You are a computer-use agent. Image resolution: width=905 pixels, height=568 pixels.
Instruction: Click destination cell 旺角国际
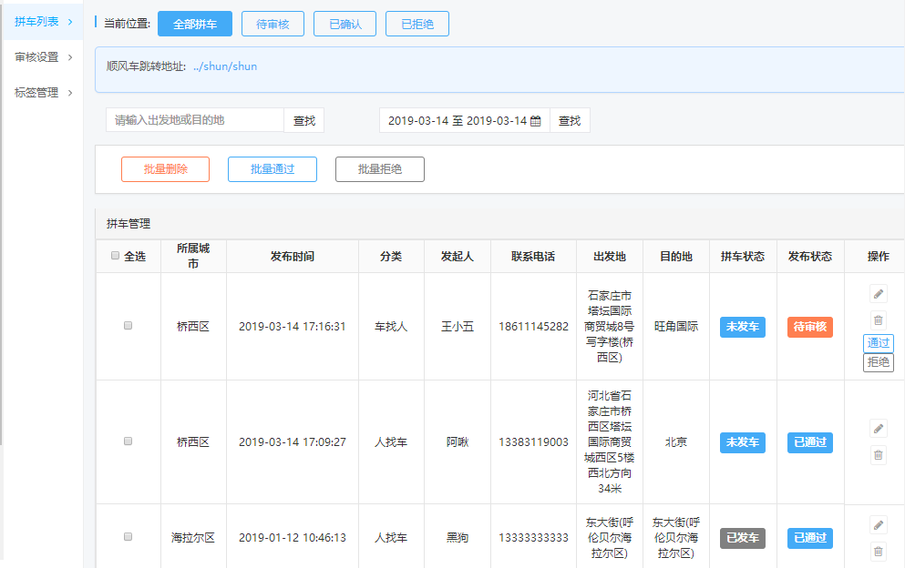676,327
